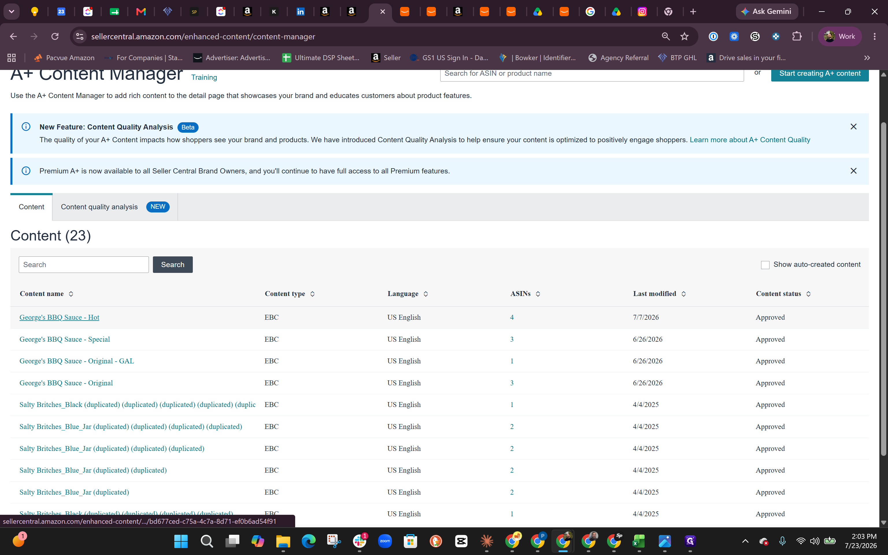Open the Google Calendar browser tab

[x=61, y=12]
